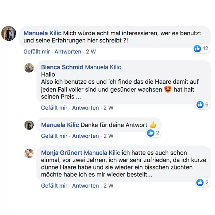
Task: Click the like reaction icon showing 6
Action: click(200, 105)
